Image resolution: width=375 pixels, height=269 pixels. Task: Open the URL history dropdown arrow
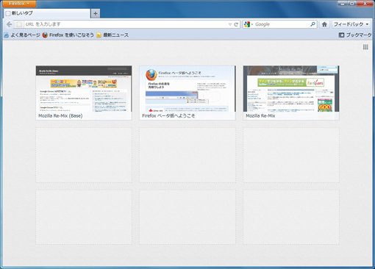pos(230,24)
